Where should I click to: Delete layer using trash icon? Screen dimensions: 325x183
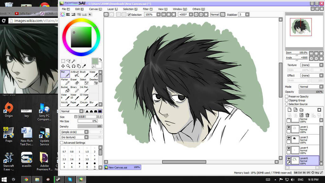(307, 115)
